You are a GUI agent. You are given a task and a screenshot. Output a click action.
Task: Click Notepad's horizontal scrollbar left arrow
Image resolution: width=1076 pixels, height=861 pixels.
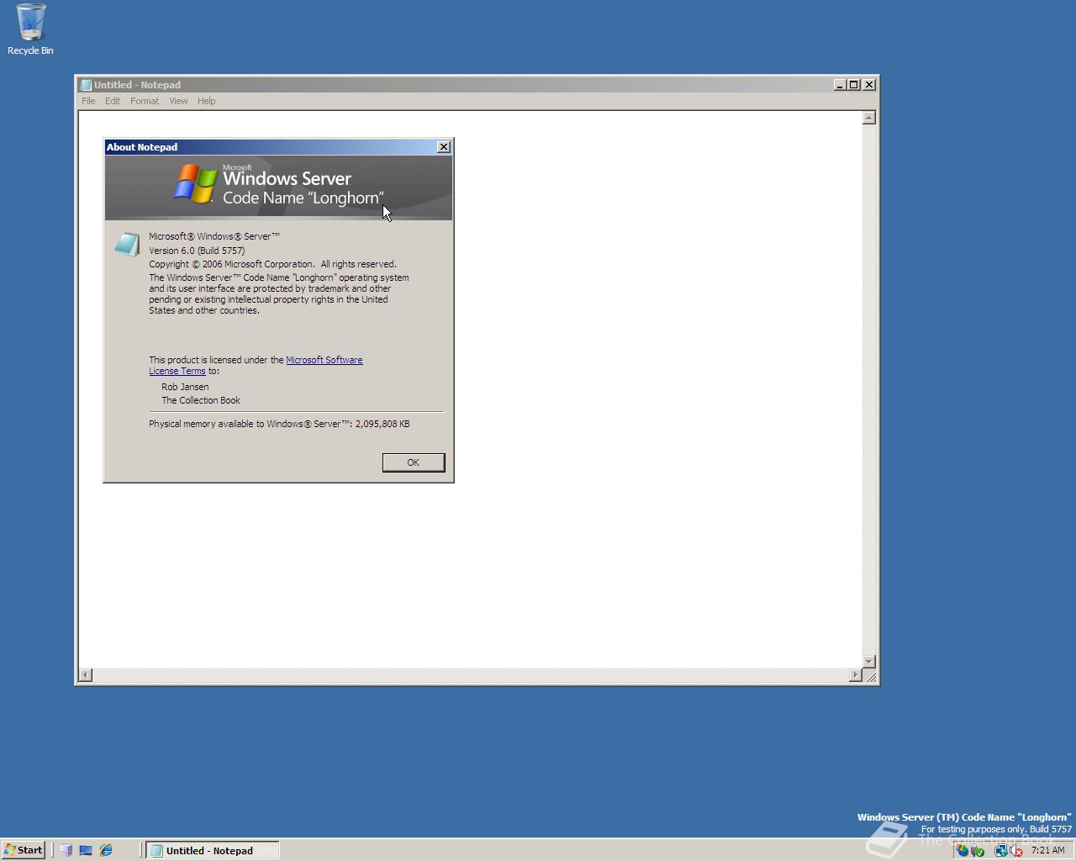tap(85, 674)
